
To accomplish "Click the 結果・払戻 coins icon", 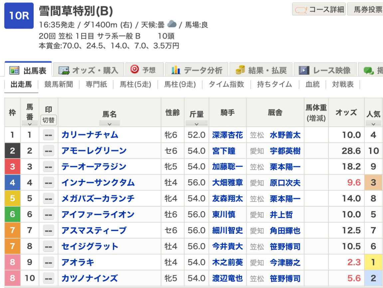I will pyautogui.click(x=240, y=70).
